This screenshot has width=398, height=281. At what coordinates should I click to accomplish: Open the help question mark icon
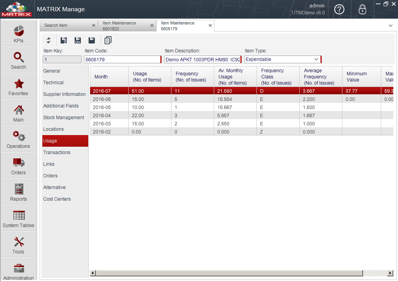[339, 10]
